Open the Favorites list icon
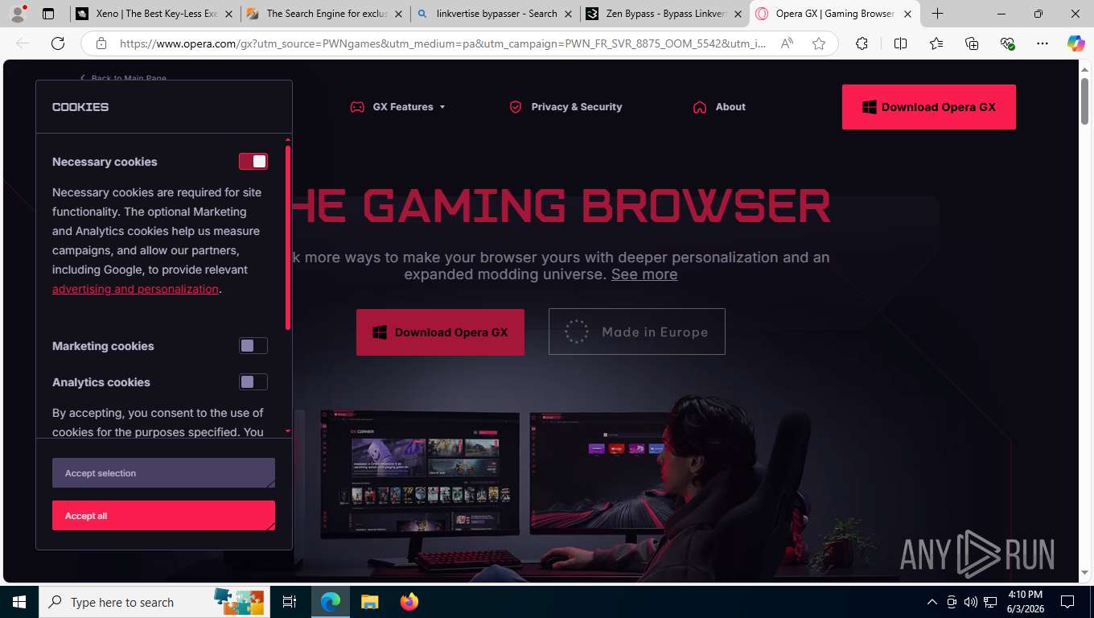The image size is (1094, 618). (936, 43)
